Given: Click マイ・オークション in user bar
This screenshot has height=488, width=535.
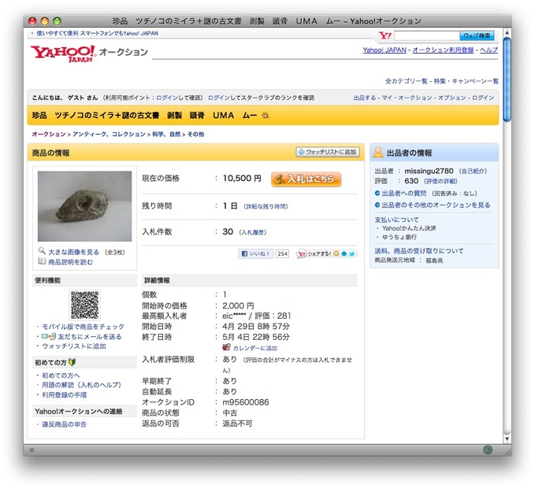Looking at the screenshot, I should (407, 98).
